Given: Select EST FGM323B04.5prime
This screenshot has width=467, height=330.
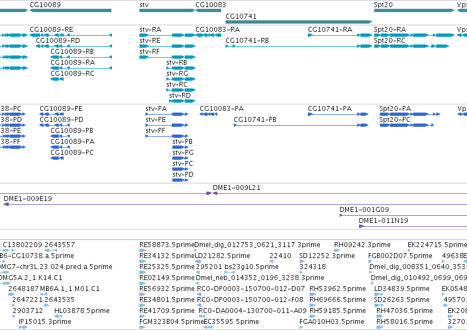Looking at the screenshot, I should [x=142, y=327].
